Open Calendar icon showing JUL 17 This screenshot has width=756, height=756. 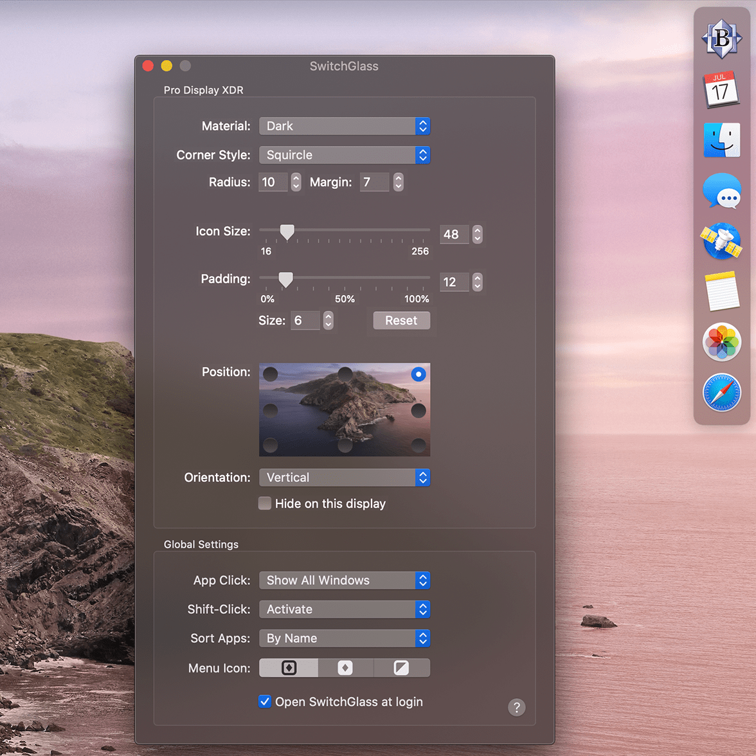tap(721, 89)
